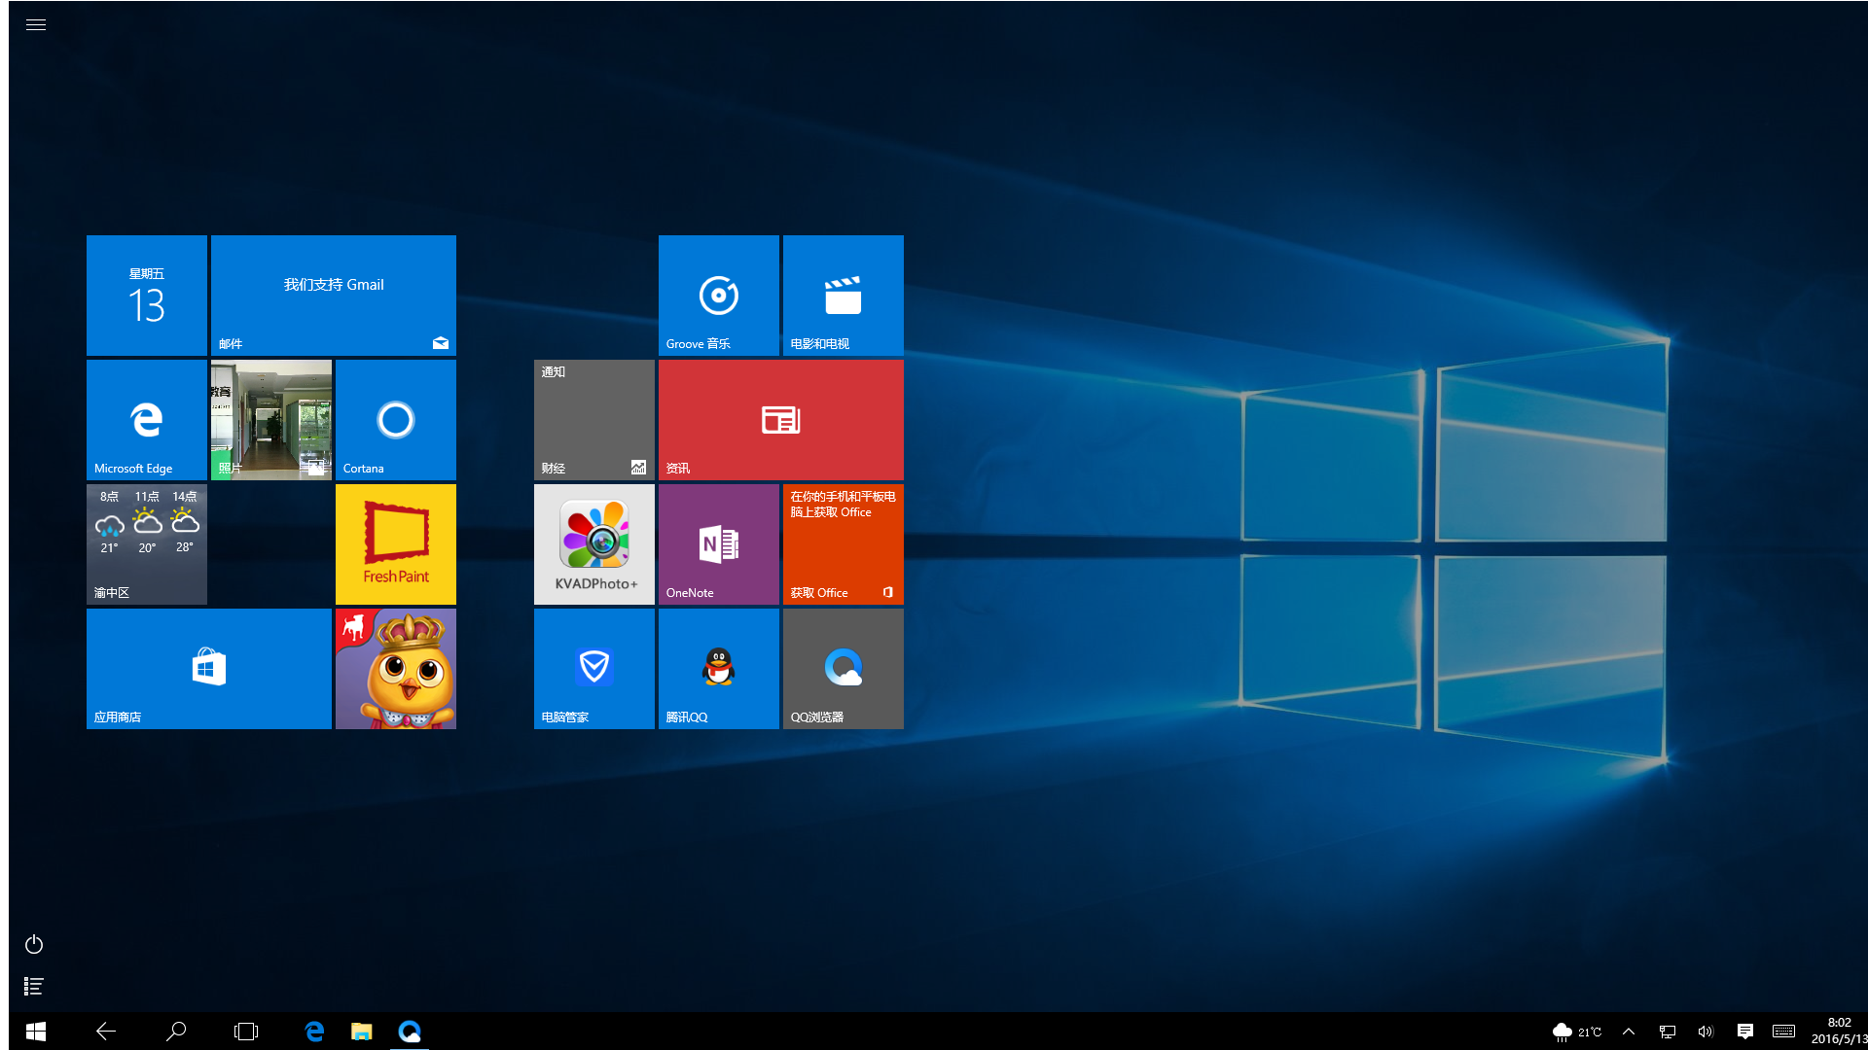Expand hidden tray icons chevron
This screenshot has width=1868, height=1050.
pyautogui.click(x=1629, y=1032)
